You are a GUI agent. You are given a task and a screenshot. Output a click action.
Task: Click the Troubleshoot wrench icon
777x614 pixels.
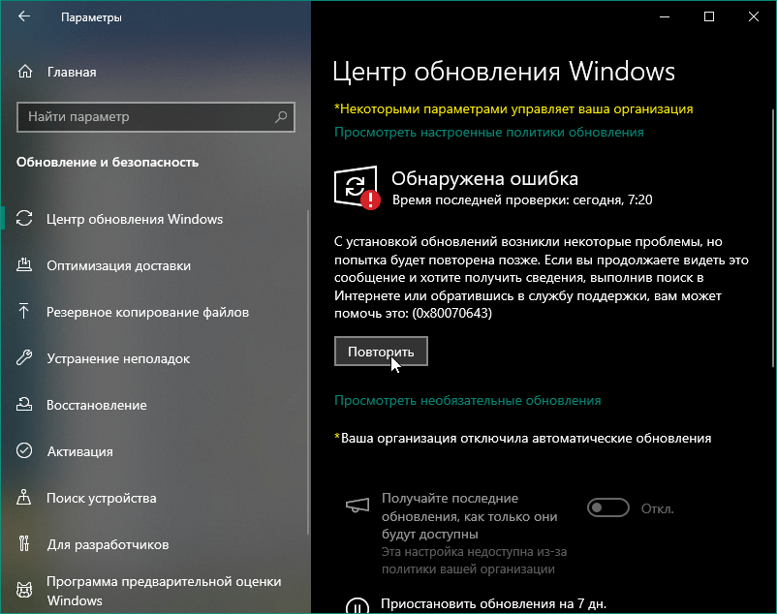(25, 358)
